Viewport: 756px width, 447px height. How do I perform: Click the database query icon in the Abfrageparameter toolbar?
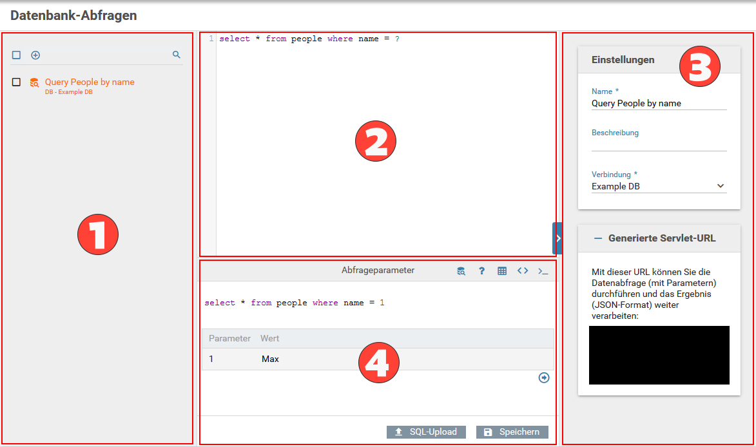point(461,271)
